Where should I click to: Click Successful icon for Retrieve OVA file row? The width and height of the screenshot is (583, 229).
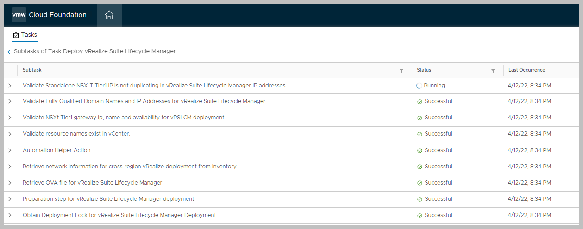(x=420, y=183)
